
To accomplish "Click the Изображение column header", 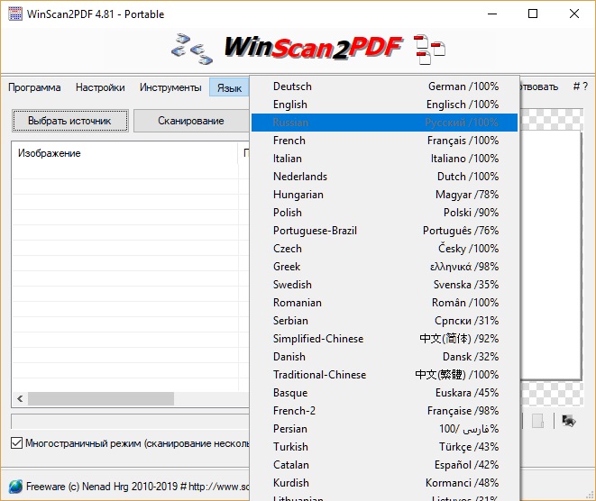I will (124, 153).
